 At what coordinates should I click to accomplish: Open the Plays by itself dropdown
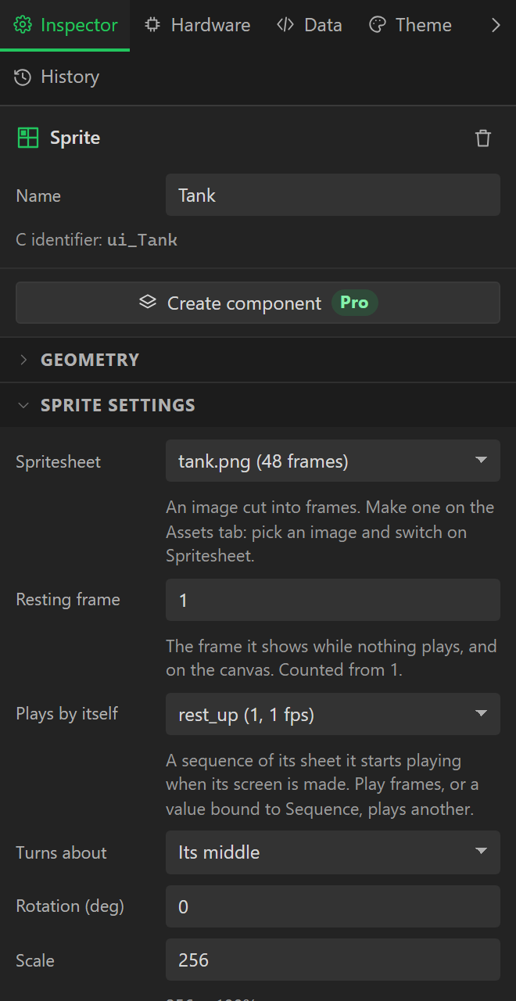coord(333,714)
